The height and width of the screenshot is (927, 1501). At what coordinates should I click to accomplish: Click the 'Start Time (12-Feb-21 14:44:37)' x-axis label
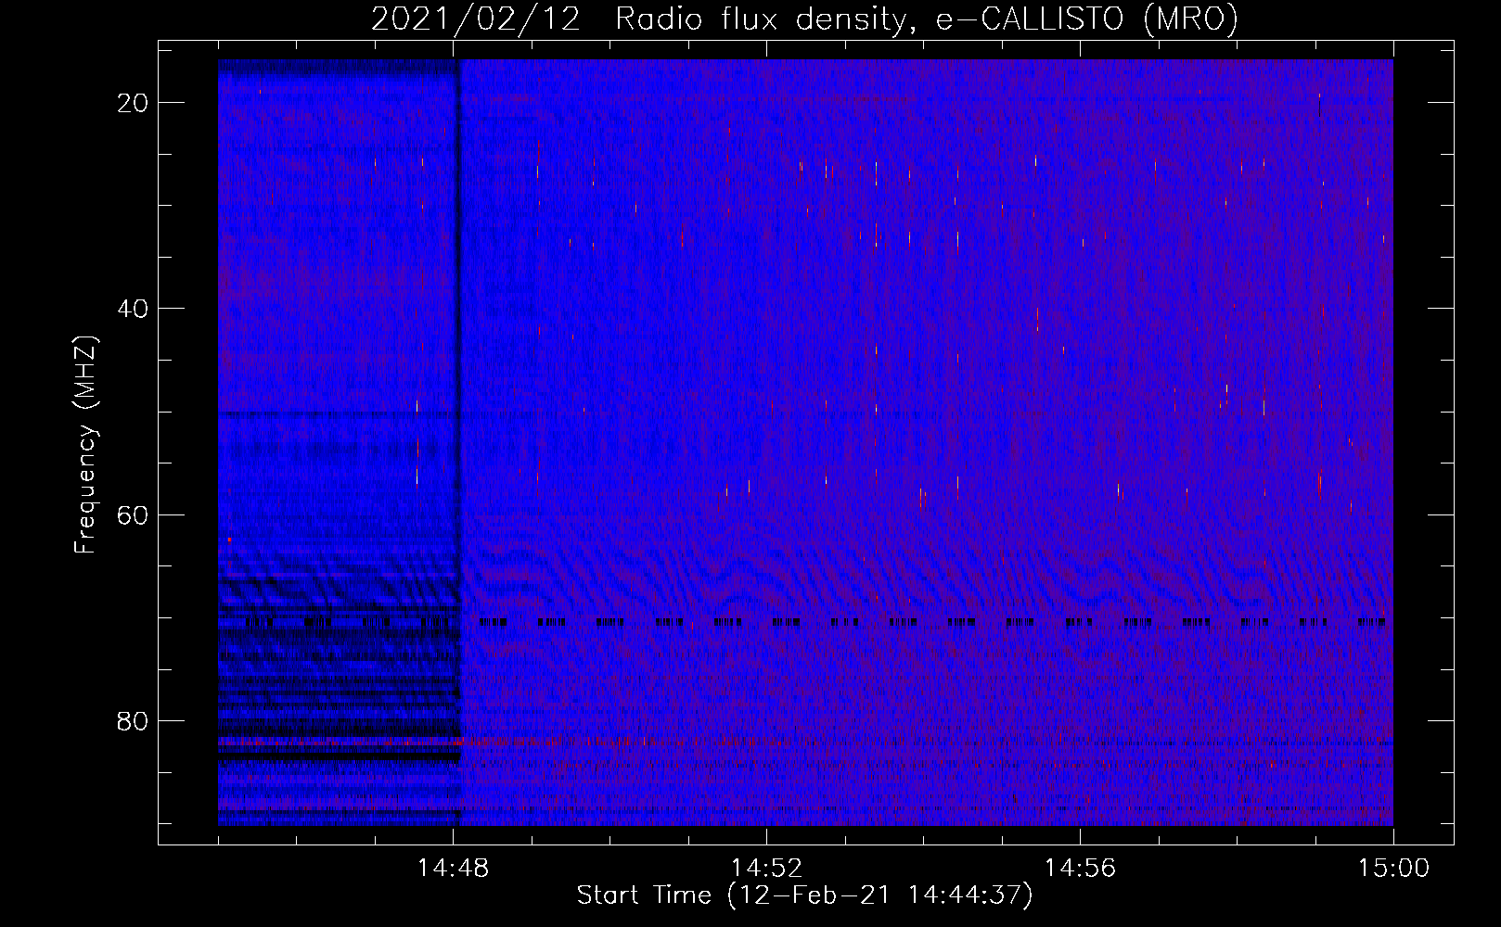[x=804, y=895]
